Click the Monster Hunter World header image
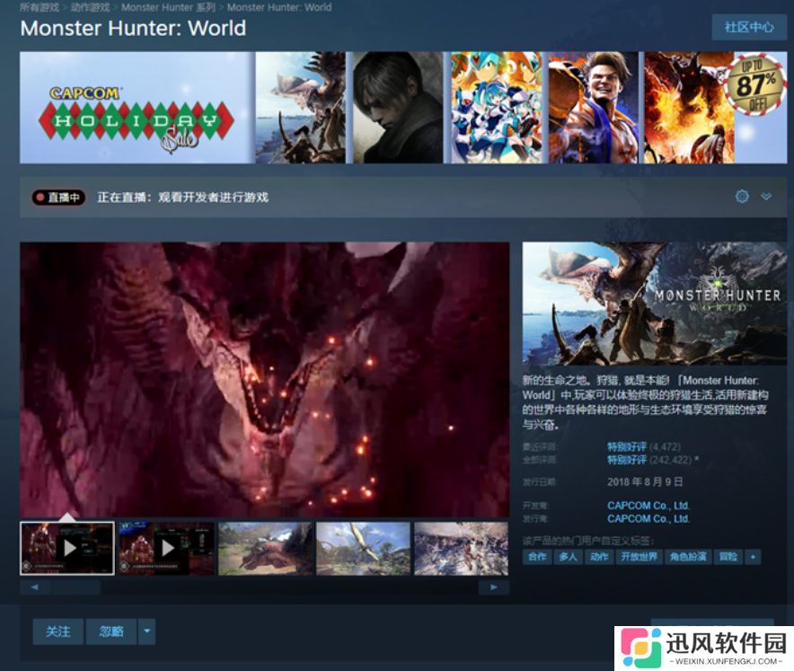The image size is (794, 671). point(654,304)
